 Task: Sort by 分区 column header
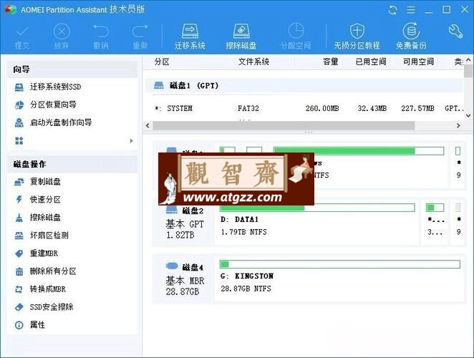pyautogui.click(x=162, y=62)
